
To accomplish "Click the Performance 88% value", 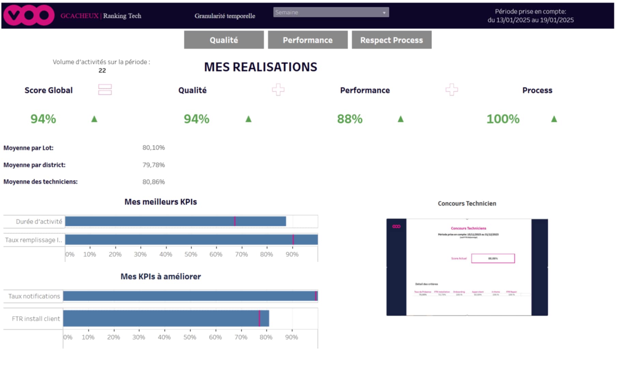I will tap(350, 119).
